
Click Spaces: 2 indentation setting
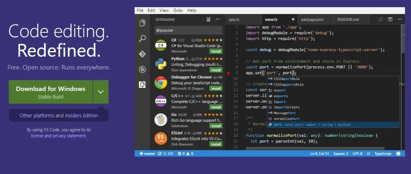(x=341, y=154)
